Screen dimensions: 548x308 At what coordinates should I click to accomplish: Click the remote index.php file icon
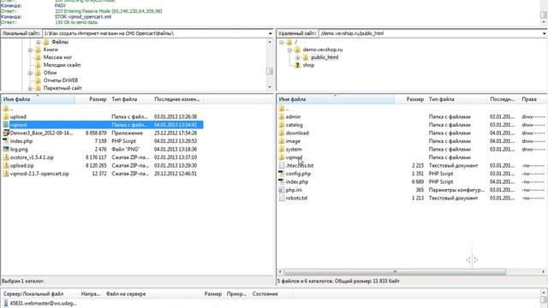(282, 181)
